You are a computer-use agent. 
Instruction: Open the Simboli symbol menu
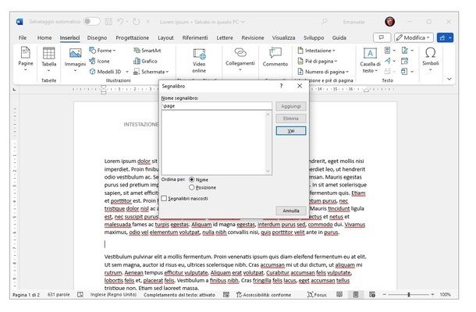(431, 59)
